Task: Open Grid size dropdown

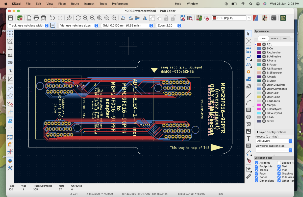Action: tap(127, 26)
